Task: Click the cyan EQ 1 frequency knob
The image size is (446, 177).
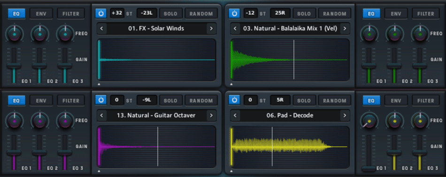Action: pyautogui.click(x=14, y=34)
